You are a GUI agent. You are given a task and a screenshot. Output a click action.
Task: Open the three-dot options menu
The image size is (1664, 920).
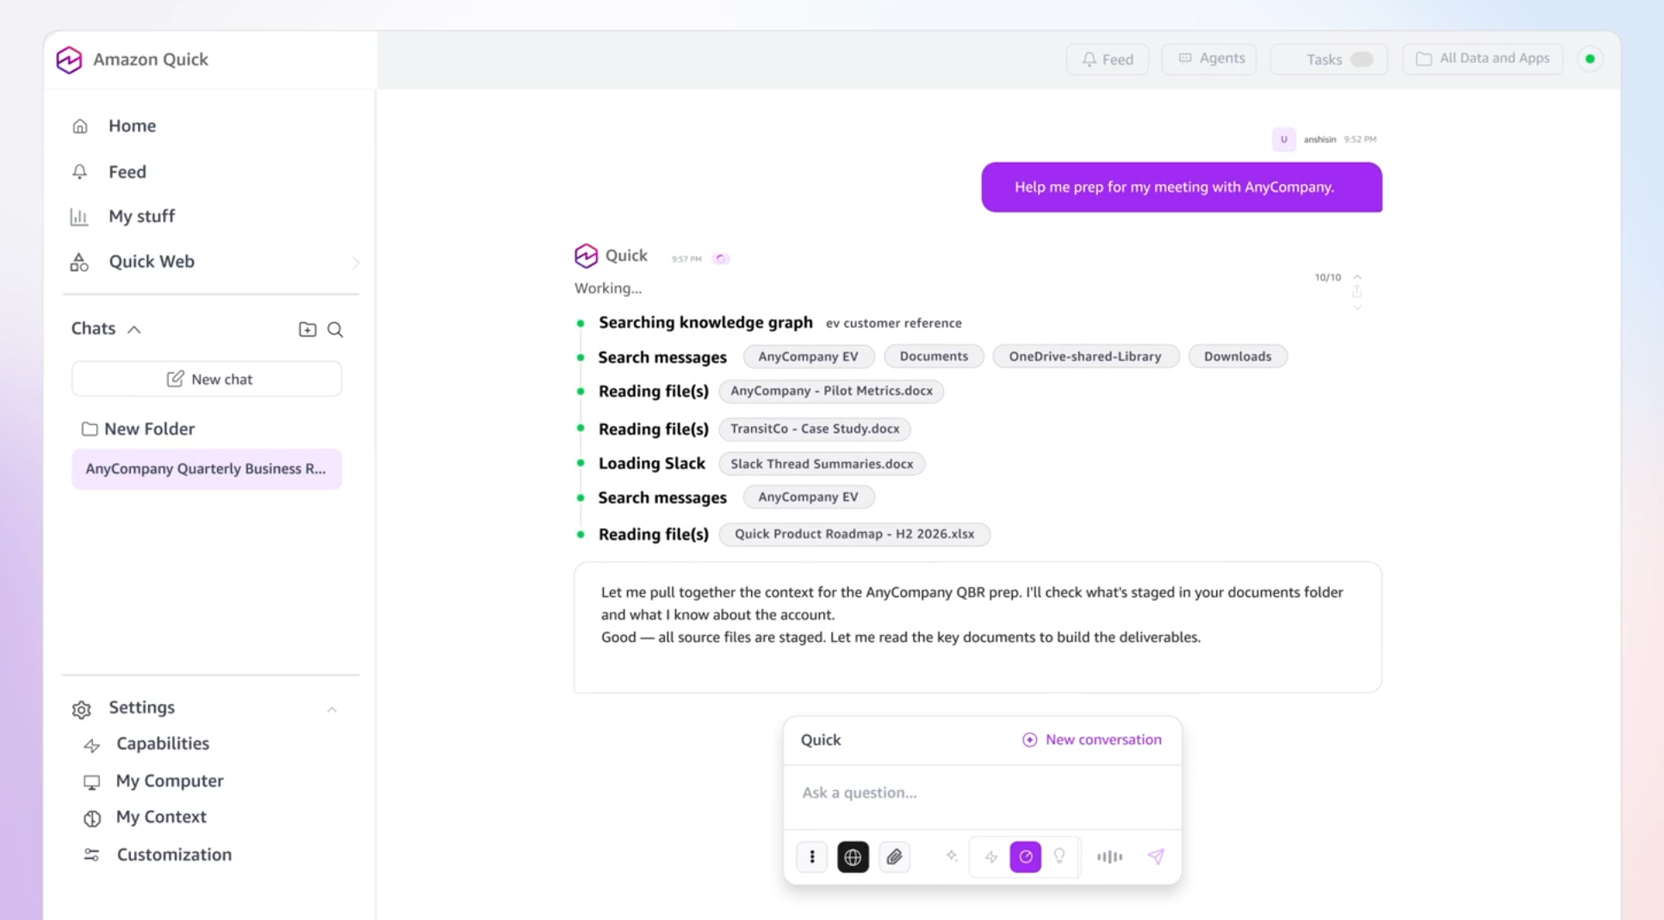811,856
